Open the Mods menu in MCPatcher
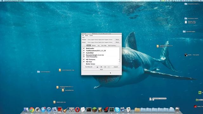The height and width of the screenshot is (114, 203). tap(87, 35)
